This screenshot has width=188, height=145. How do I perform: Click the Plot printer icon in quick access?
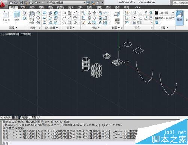[31, 2]
